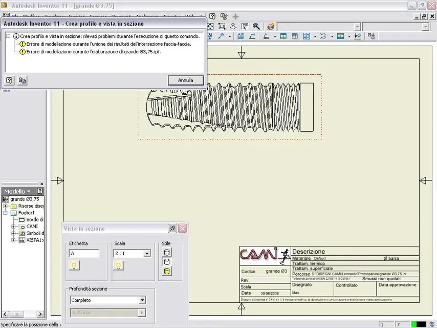Image resolution: width=437 pixels, height=328 pixels.
Task: Open the Hole Table dropdown arrow
Action: coord(315,36)
